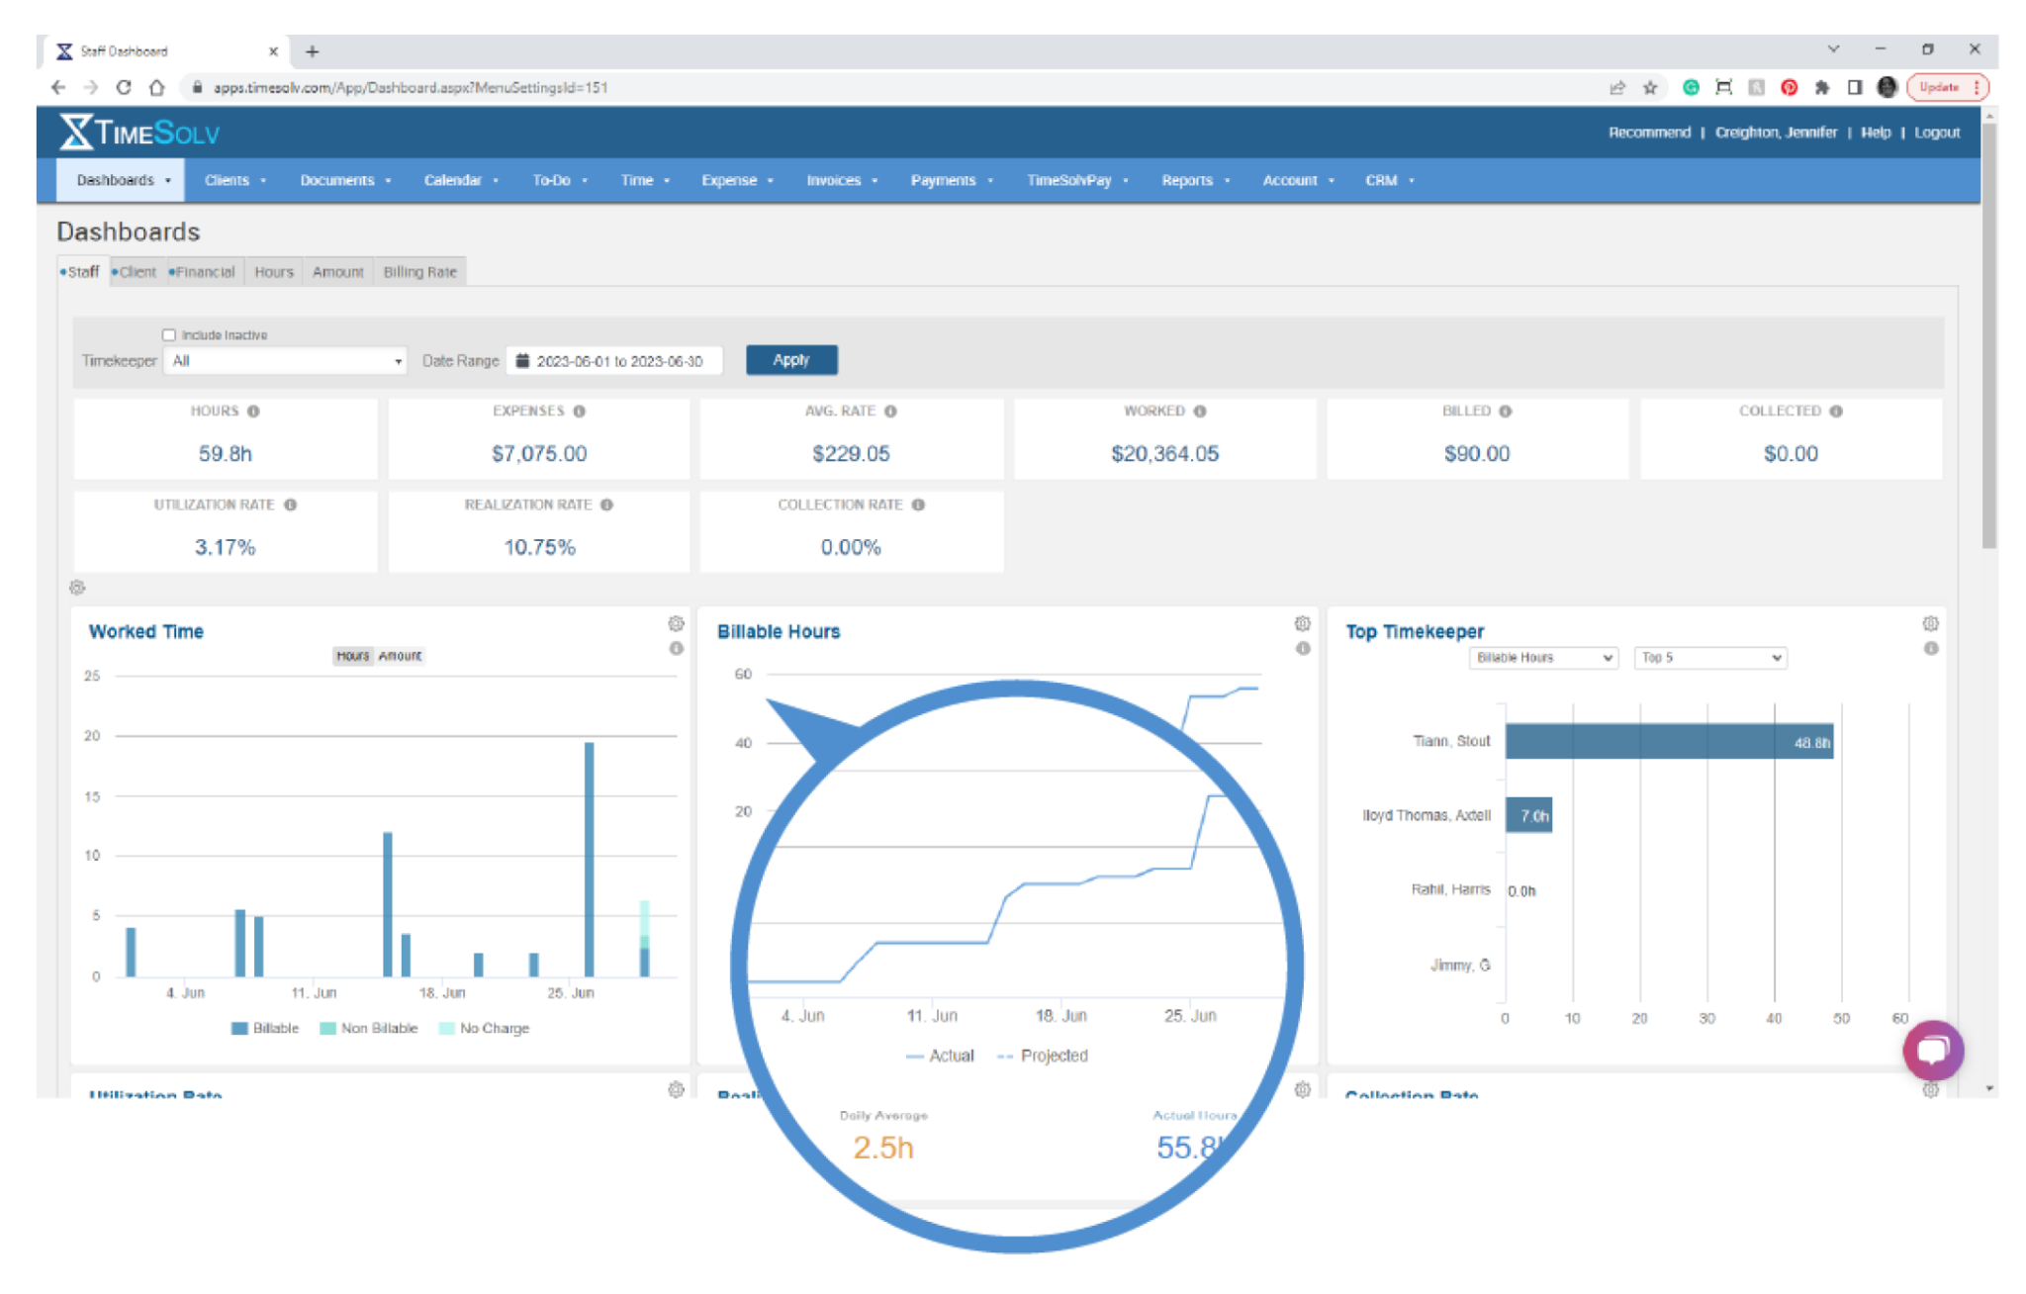This screenshot has height=1294, width=2026.
Task: Open Top Timekeeper panel settings gear
Action: point(1930,623)
